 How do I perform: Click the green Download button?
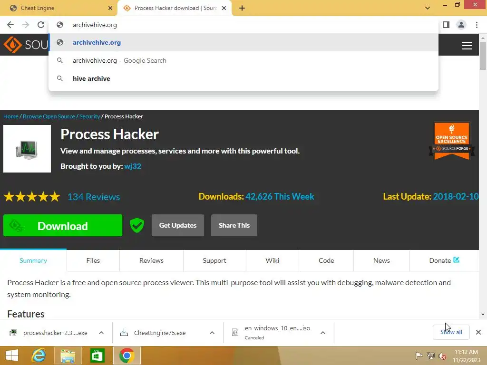click(x=63, y=225)
